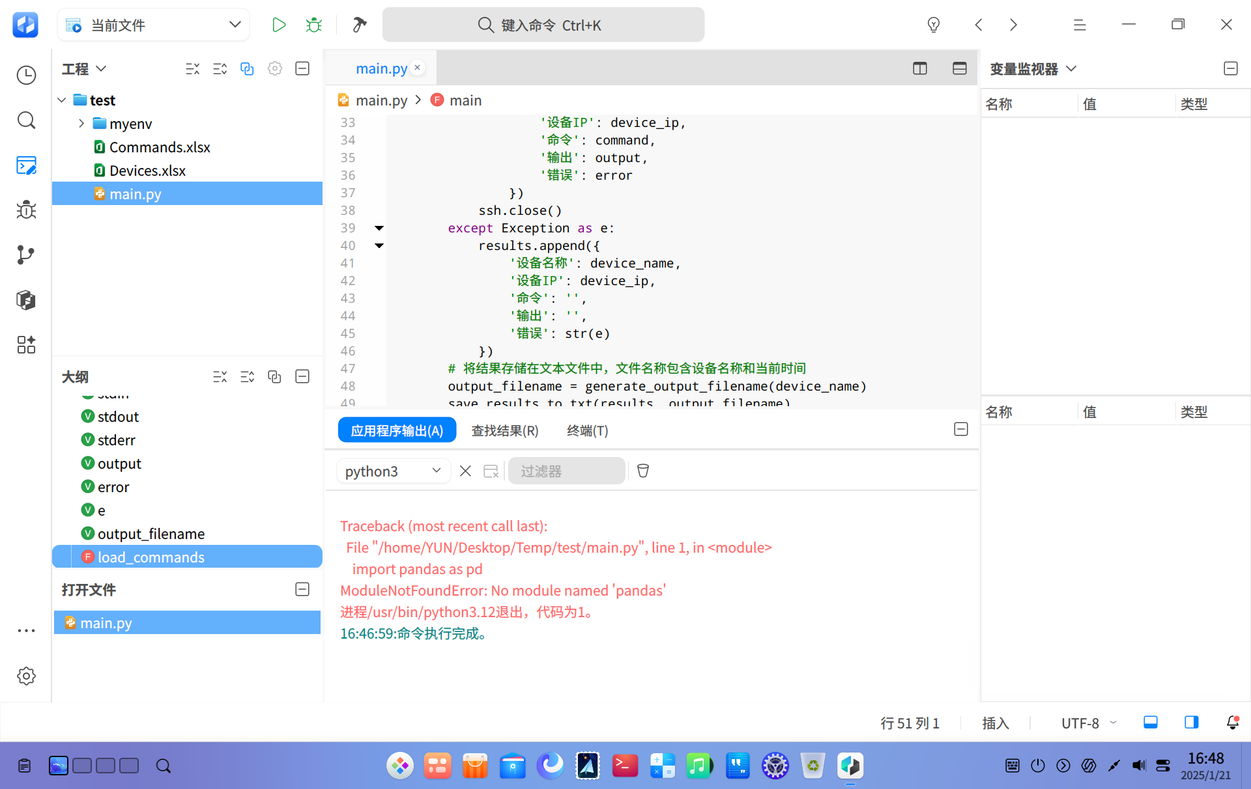Open the search icon in left sidebar
Screen dimensions: 1251x789
tap(26, 120)
